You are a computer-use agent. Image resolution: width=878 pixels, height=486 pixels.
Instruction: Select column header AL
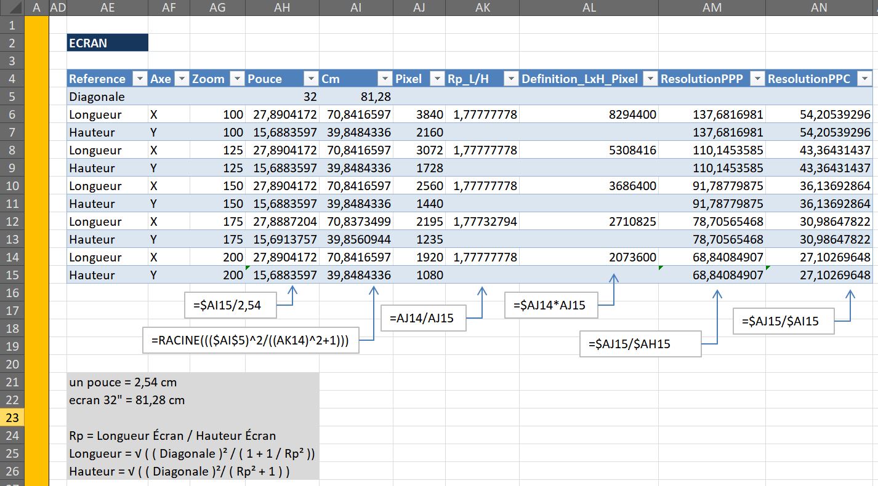pyautogui.click(x=589, y=7)
